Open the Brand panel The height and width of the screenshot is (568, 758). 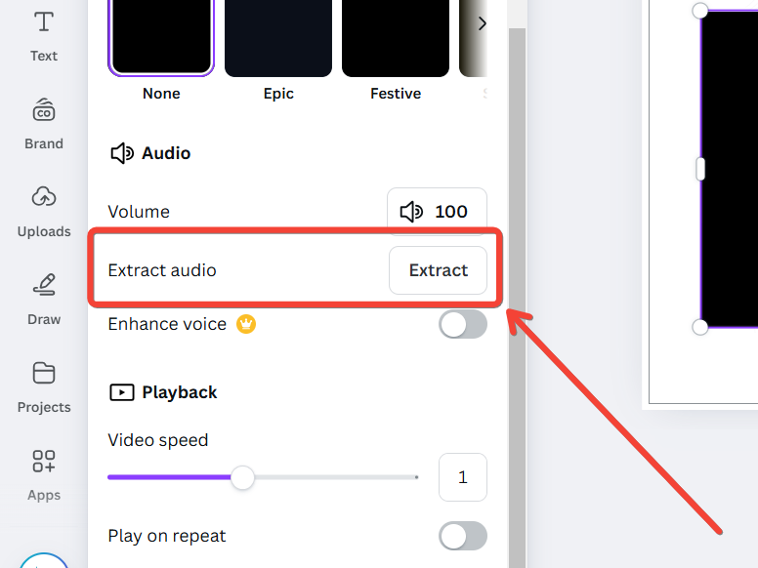pos(44,123)
